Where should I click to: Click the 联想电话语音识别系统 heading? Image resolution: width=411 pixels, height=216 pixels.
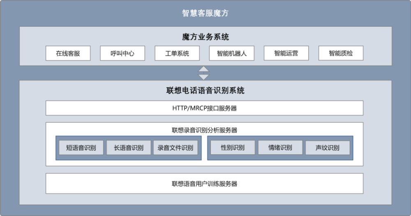[x=205, y=91]
